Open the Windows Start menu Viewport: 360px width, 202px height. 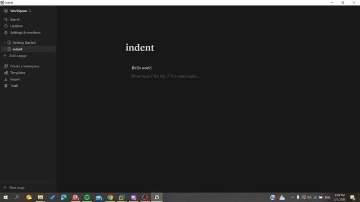pyautogui.click(x=6, y=197)
